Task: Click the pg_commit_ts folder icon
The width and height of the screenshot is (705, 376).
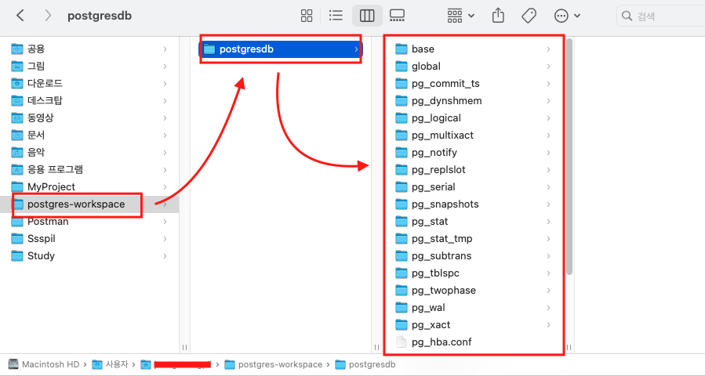Action: pyautogui.click(x=401, y=84)
